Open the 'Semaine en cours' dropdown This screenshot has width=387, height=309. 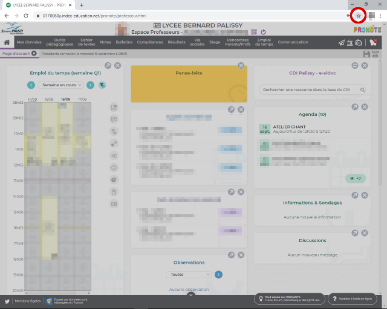pos(61,85)
